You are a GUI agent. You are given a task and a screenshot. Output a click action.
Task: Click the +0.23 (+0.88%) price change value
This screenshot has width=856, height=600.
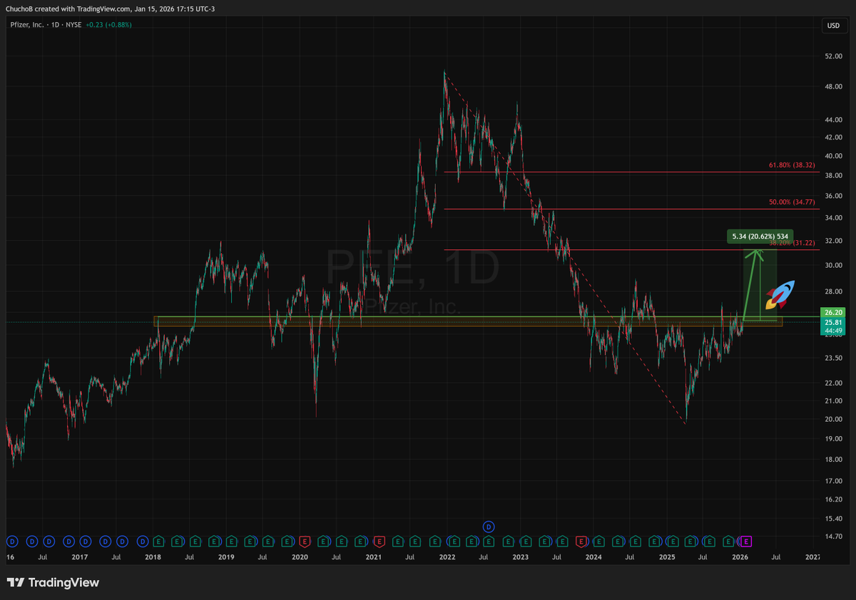(x=108, y=25)
